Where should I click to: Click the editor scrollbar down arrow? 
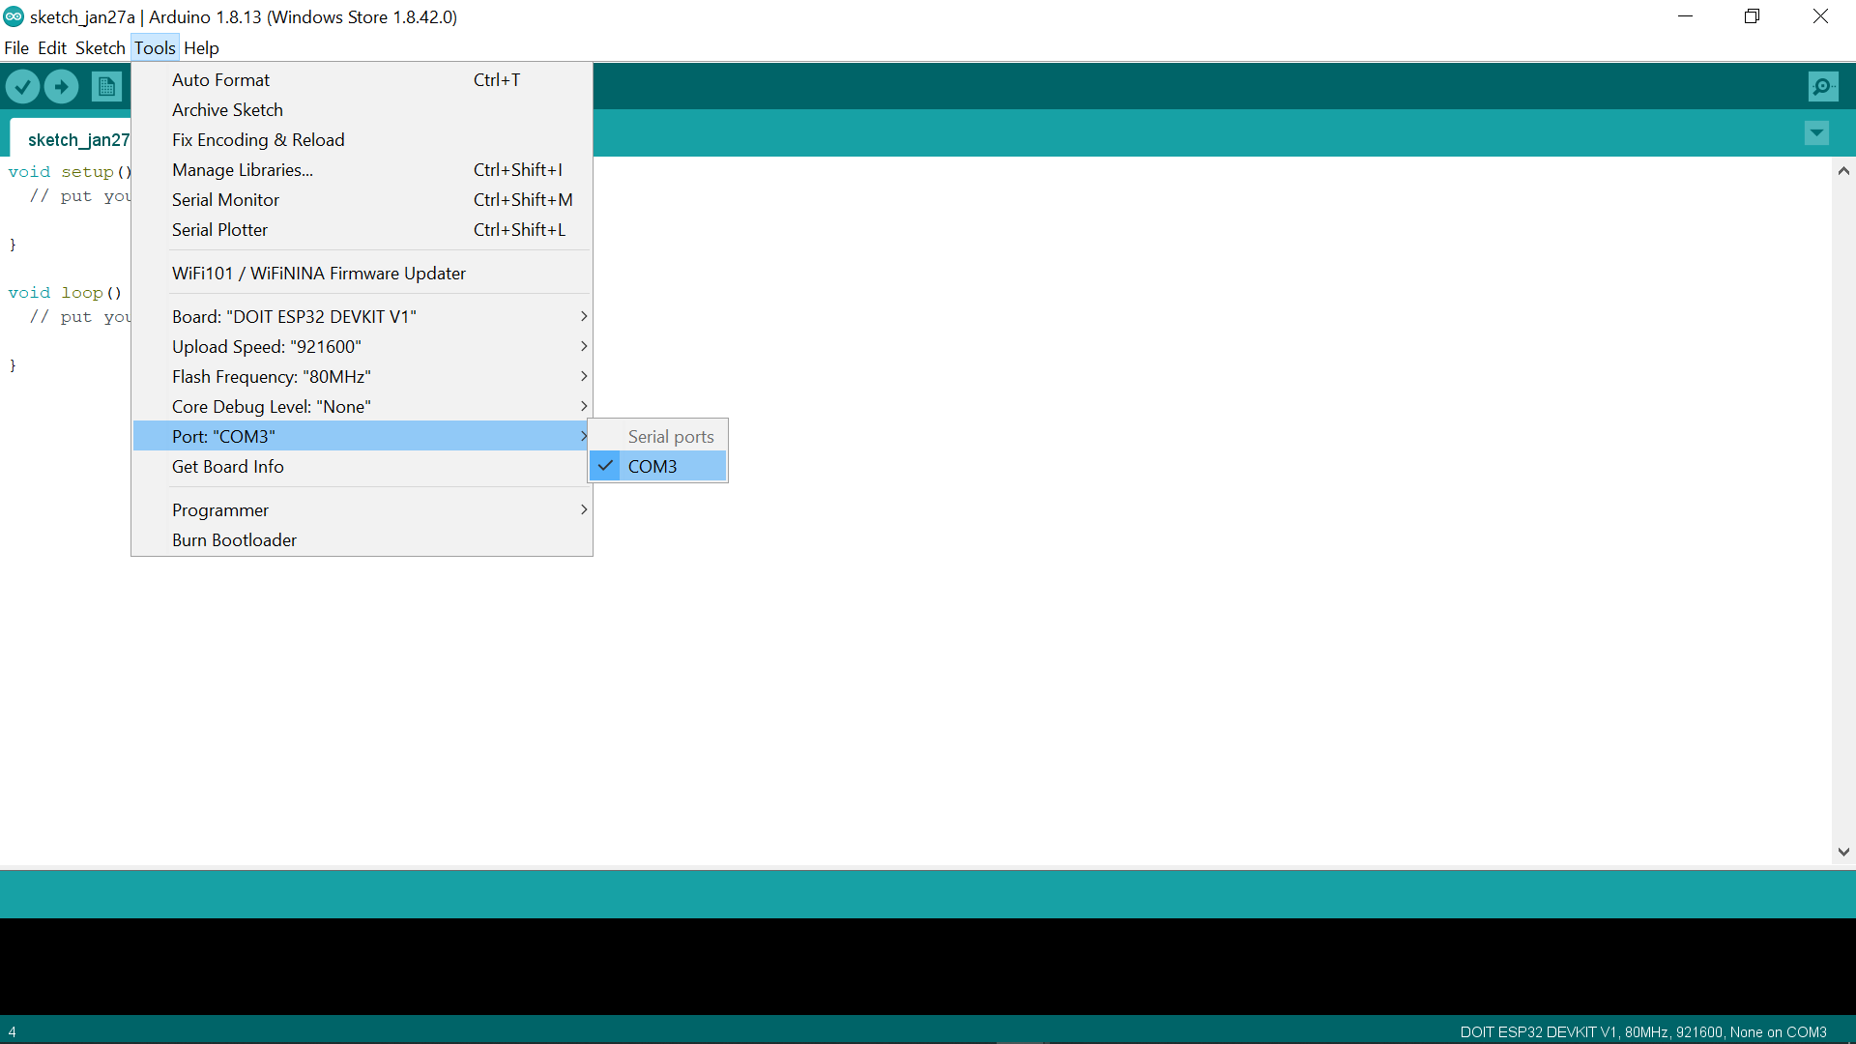(1843, 852)
